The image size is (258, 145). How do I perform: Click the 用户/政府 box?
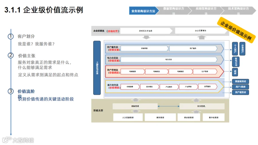(x=241, y=87)
